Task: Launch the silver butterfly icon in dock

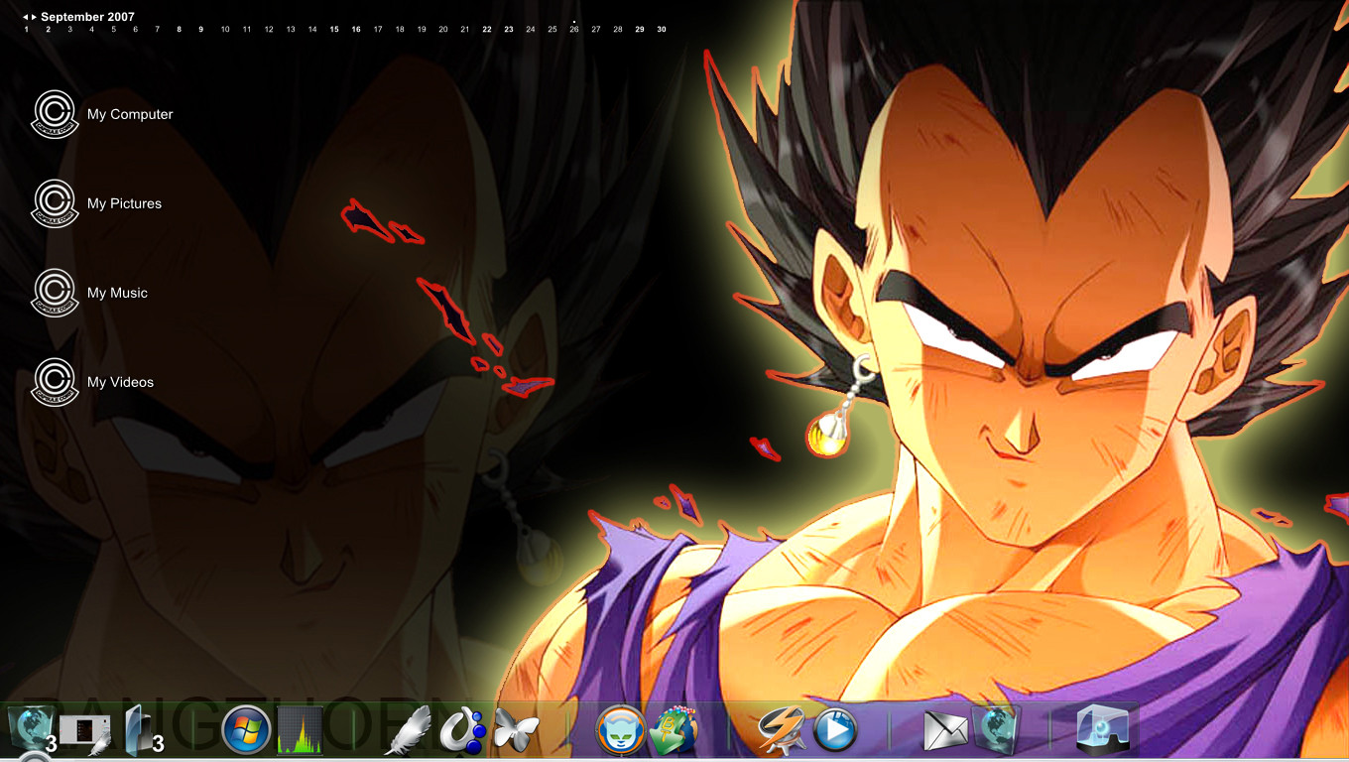Action: coord(517,731)
